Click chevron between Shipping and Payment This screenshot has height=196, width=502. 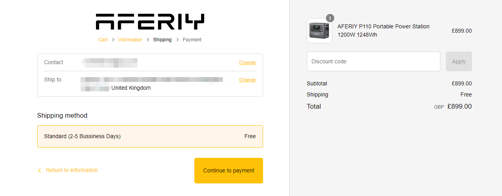coord(177,40)
